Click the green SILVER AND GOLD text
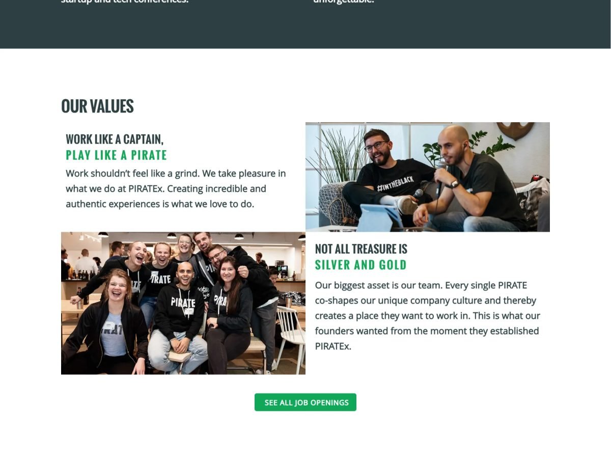This screenshot has height=458, width=611. [361, 265]
